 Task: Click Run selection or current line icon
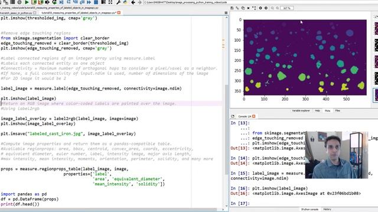47,2
